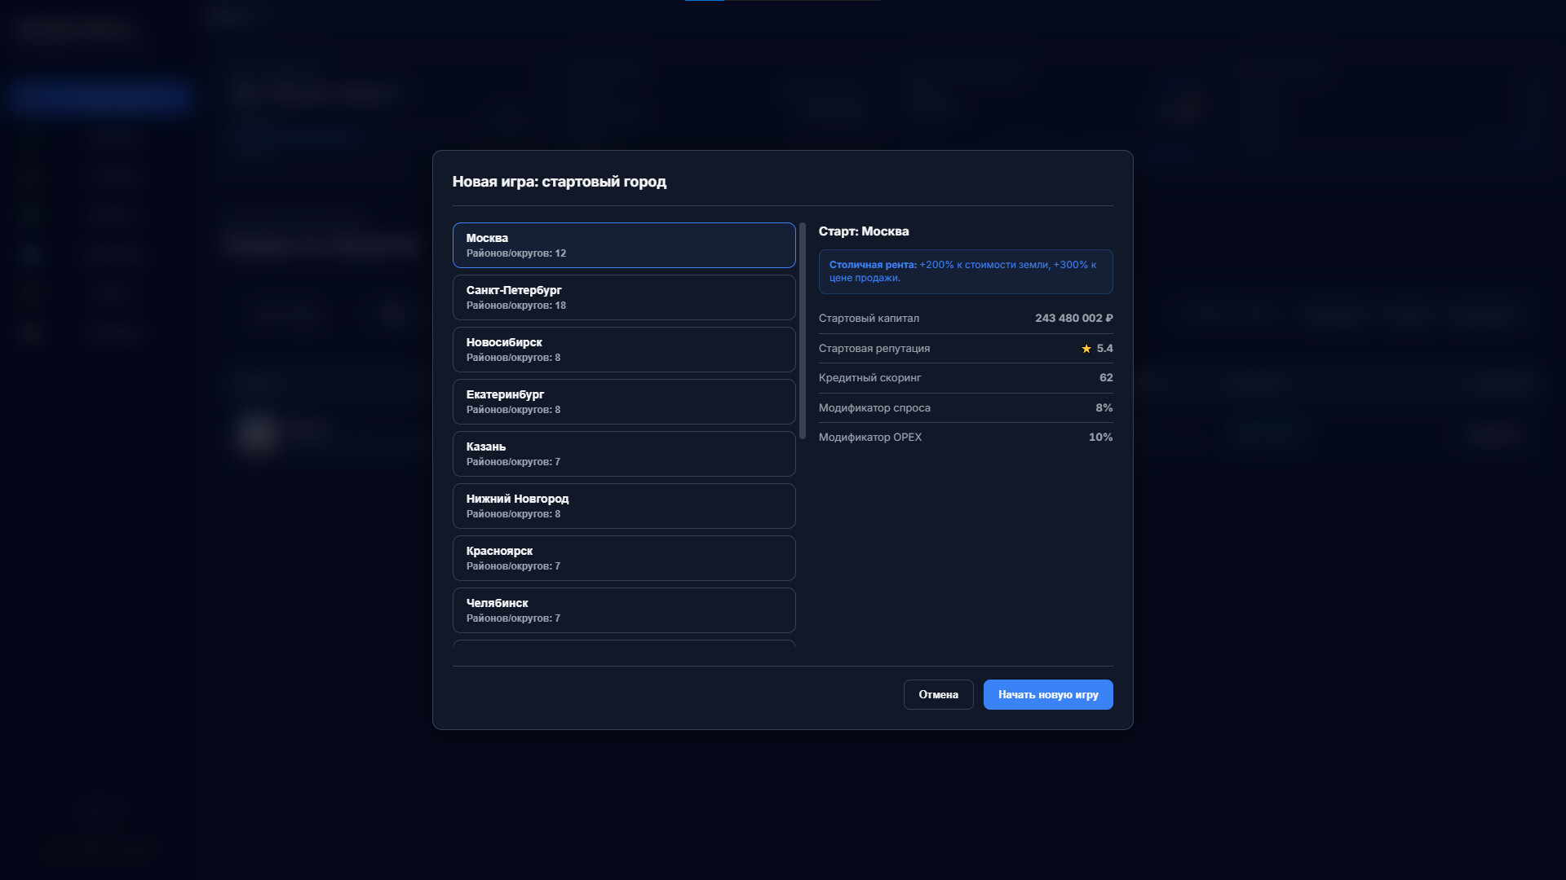Click the city list scrollbar

point(803,331)
